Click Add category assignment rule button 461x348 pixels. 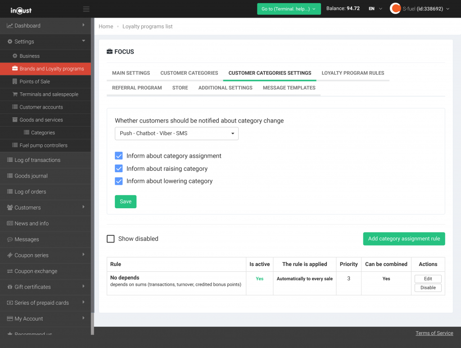(x=404, y=239)
